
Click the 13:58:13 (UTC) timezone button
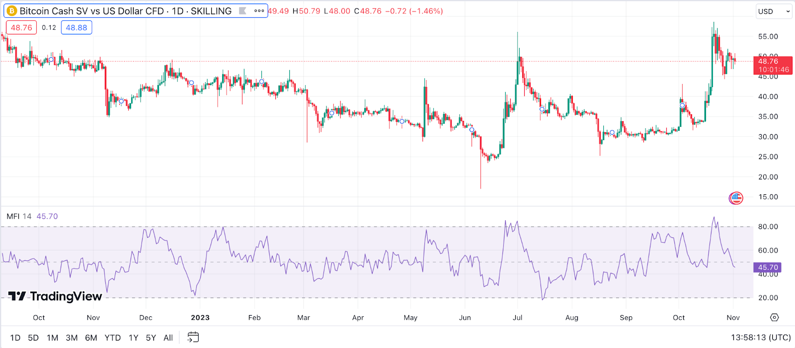(x=761, y=338)
